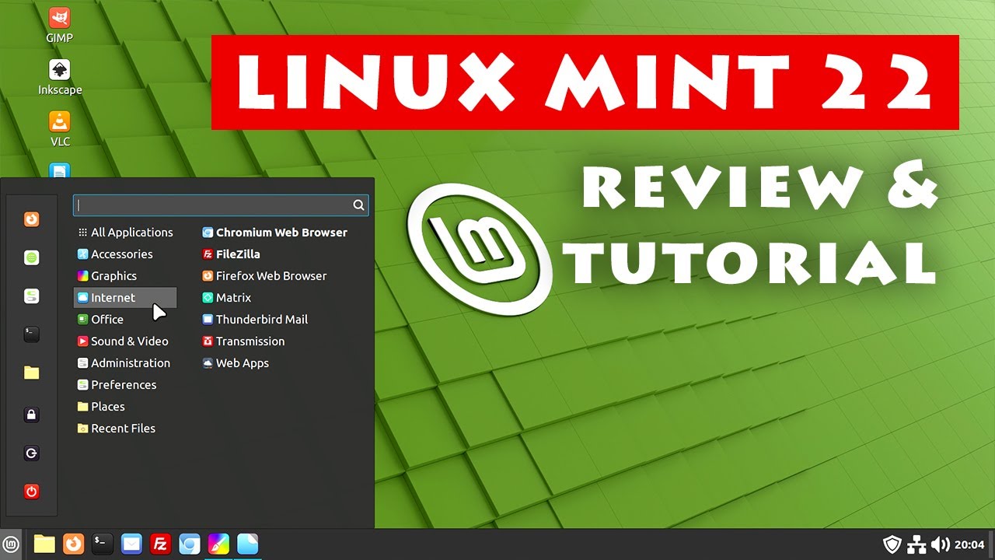Select the Office category
Viewport: 995px width, 560px height.
tap(125, 320)
